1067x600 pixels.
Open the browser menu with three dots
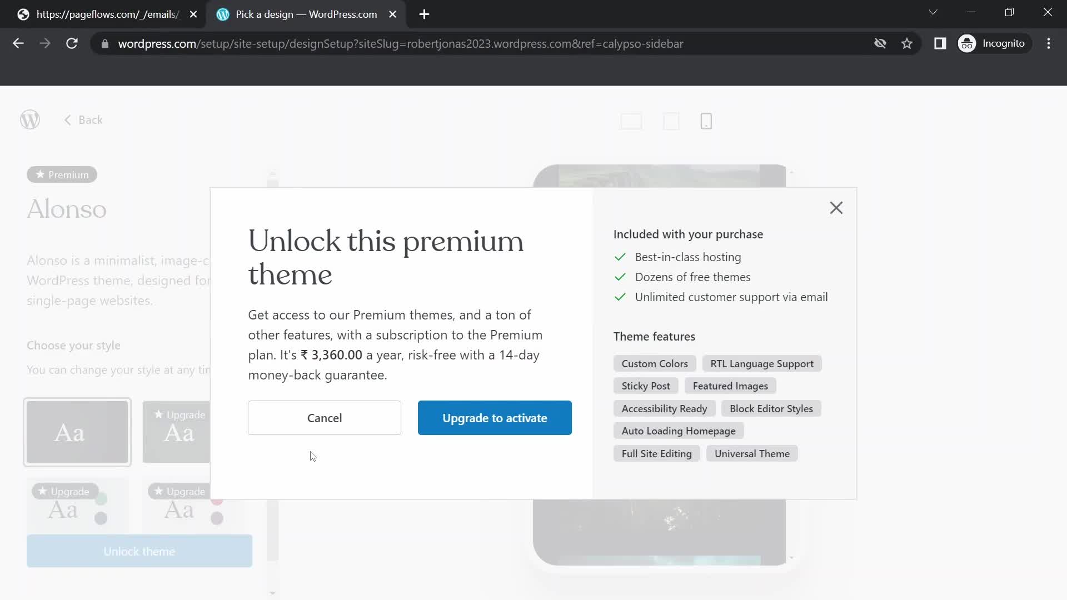point(1049,43)
